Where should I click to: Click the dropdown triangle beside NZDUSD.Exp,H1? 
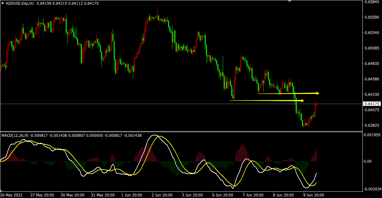click(x=3, y=3)
